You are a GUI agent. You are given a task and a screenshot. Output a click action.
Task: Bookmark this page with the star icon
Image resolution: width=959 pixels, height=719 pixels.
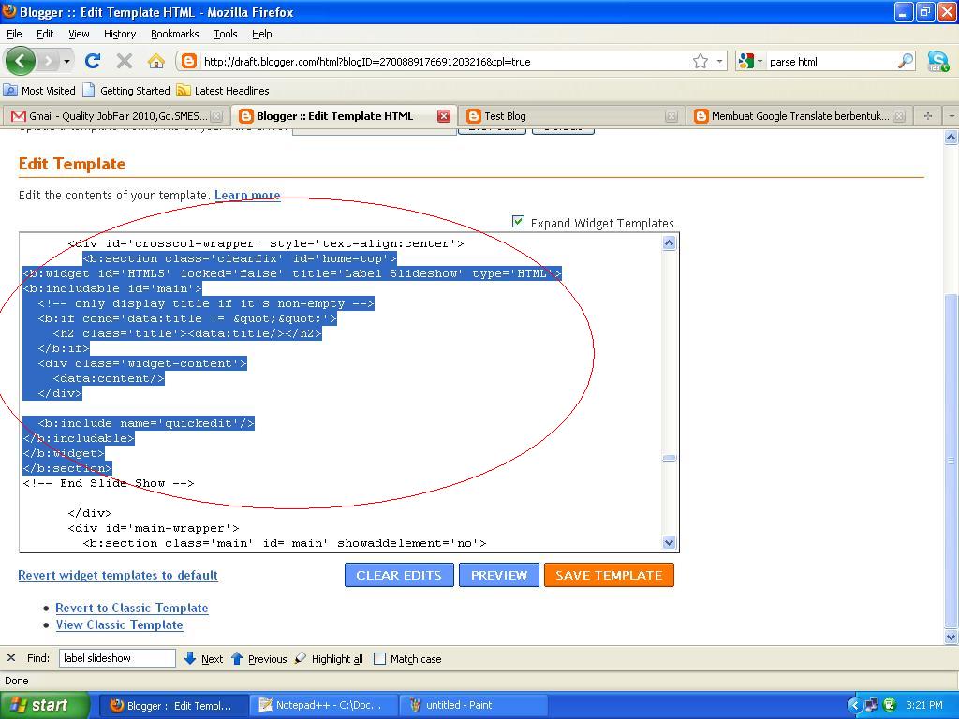[701, 61]
